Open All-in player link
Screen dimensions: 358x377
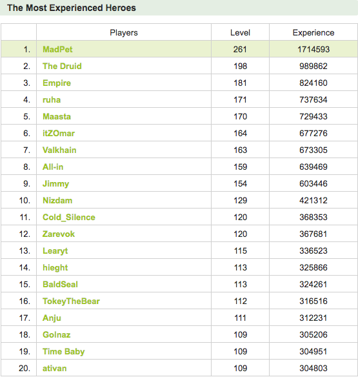[53, 167]
